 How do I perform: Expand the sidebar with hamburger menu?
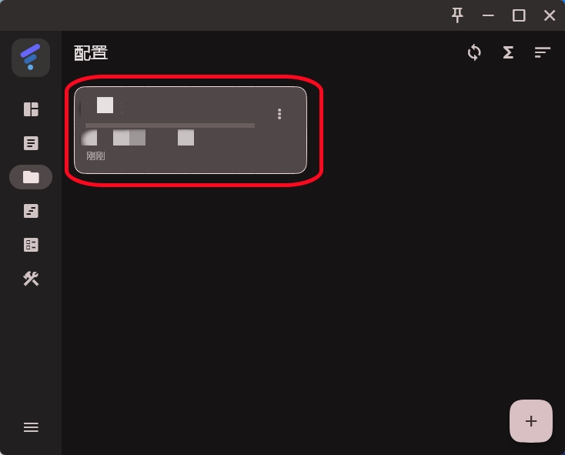tap(31, 427)
